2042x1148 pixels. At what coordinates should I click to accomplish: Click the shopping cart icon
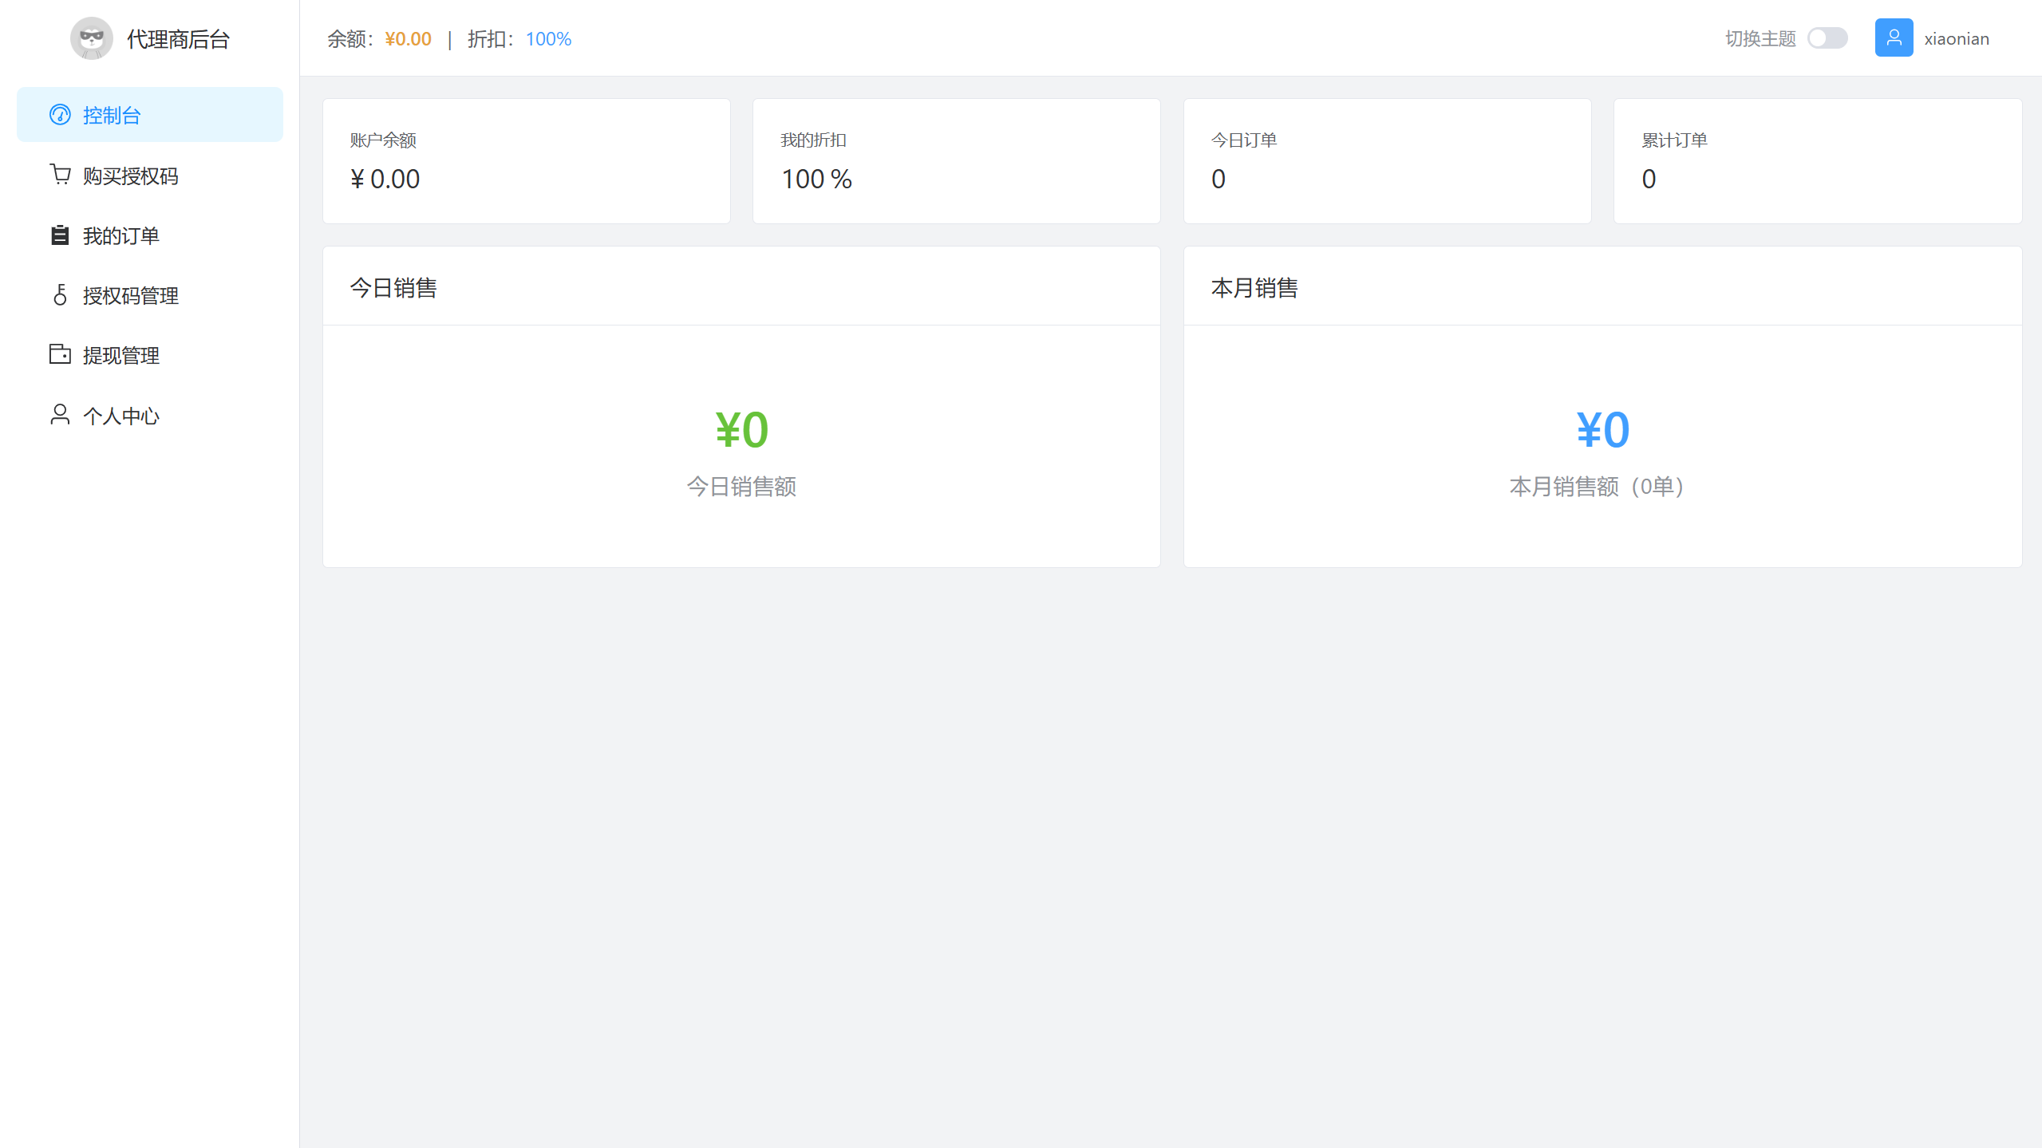tap(60, 175)
